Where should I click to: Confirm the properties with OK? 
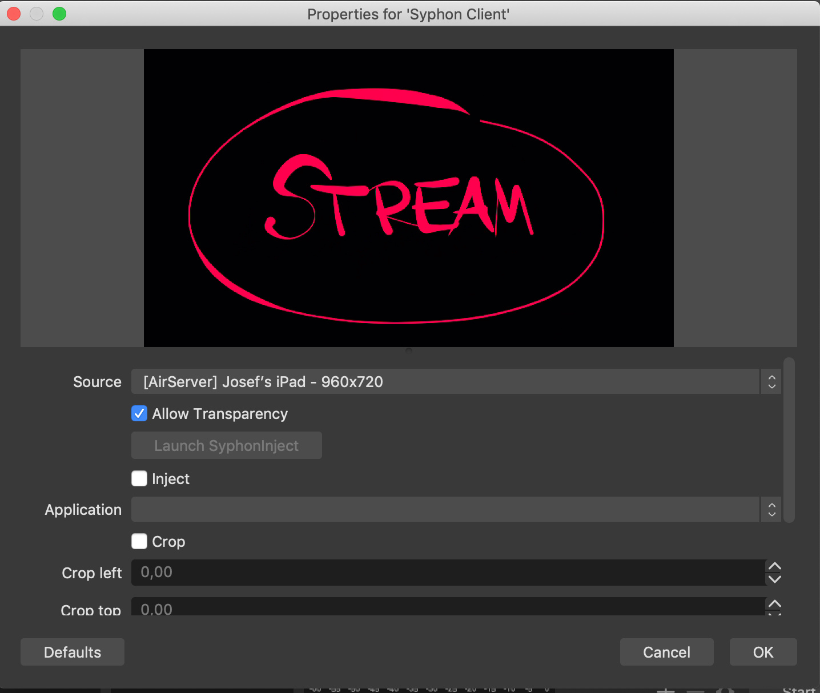click(x=763, y=652)
